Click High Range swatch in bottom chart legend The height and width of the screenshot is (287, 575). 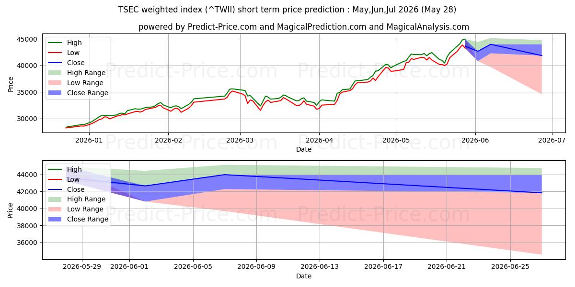(x=56, y=199)
